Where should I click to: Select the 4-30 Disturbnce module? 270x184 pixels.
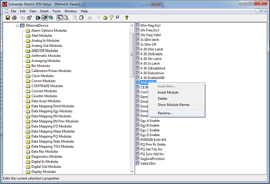pos(152,73)
